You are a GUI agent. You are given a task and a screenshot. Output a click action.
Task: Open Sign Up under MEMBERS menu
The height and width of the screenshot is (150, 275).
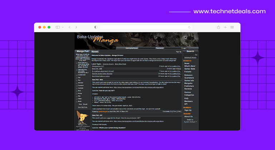click(188, 110)
